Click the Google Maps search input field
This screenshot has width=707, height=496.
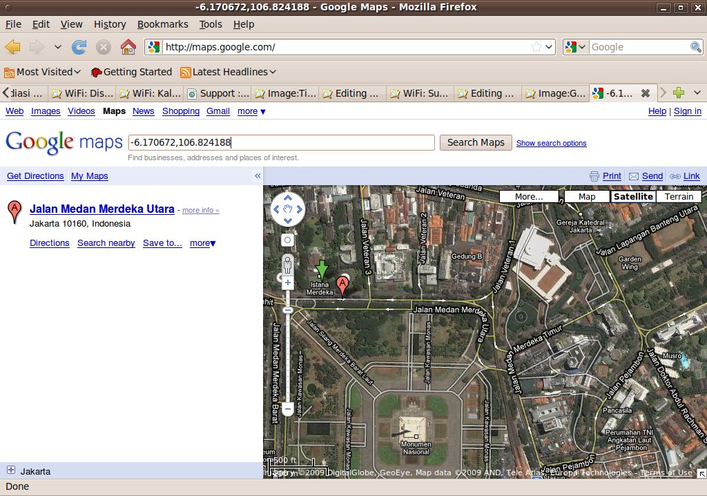coord(281,142)
